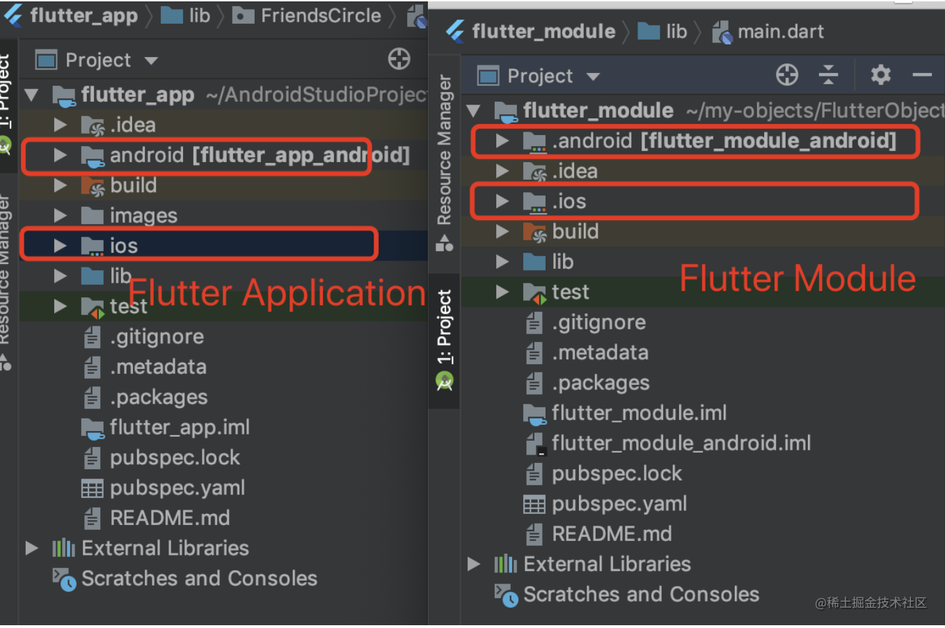The image size is (945, 628).
Task: Expand lib folder arrow in flutter_module
Action: pos(502,262)
